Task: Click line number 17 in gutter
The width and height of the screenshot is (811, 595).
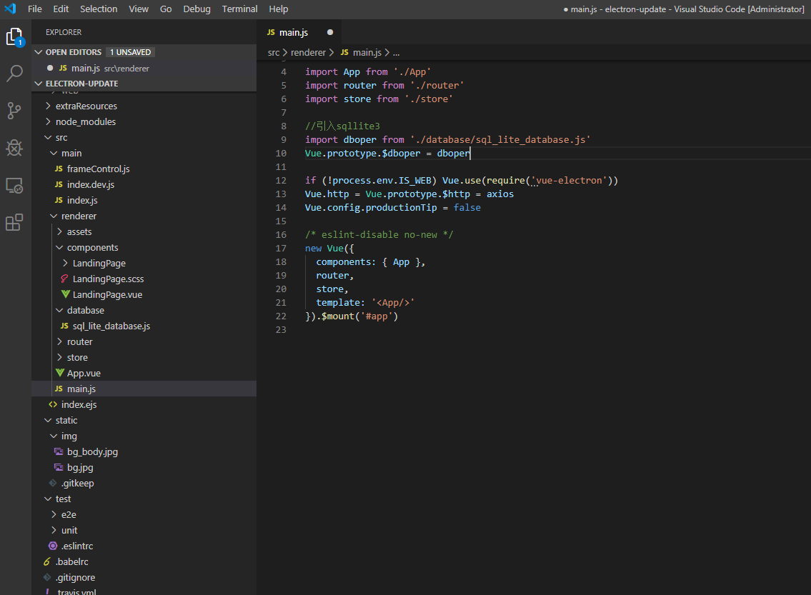Action: click(x=281, y=248)
